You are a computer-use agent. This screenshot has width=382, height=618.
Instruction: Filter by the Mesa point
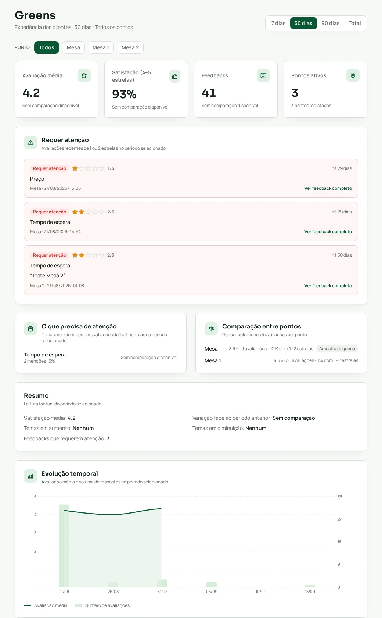pos(73,47)
